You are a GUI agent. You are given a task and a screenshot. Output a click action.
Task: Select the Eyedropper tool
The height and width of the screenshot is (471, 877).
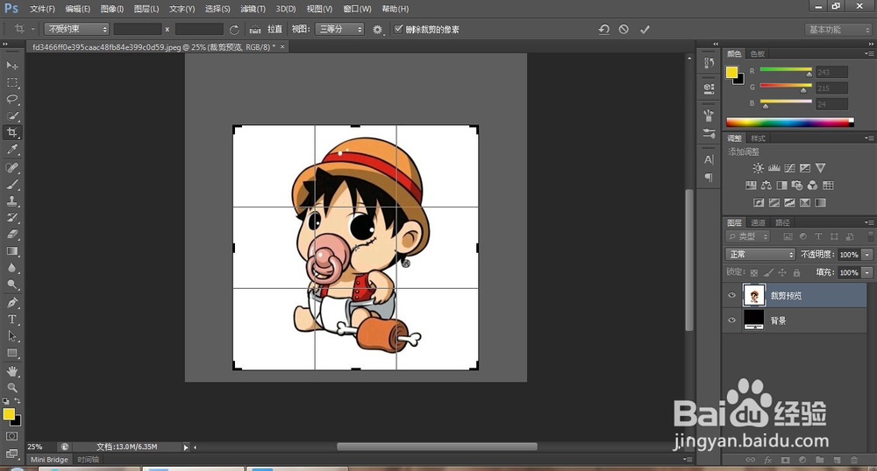click(11, 149)
